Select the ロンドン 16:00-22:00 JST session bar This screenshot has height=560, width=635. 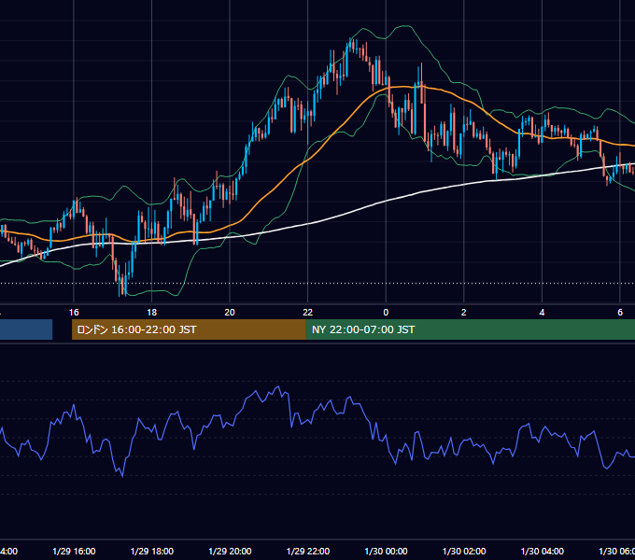tap(189, 329)
